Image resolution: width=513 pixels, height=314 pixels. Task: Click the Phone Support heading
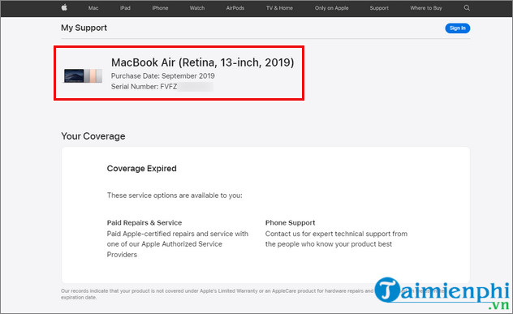coord(291,223)
